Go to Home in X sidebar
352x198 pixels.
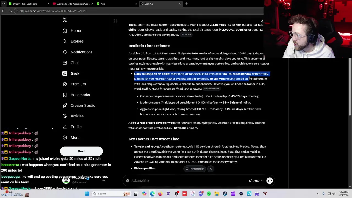(72, 31)
